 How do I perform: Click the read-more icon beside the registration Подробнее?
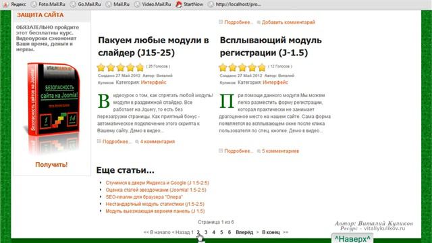(221, 151)
